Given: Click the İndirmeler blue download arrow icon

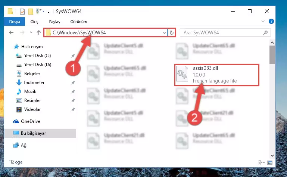Looking at the screenshot, I should pos(19,83).
